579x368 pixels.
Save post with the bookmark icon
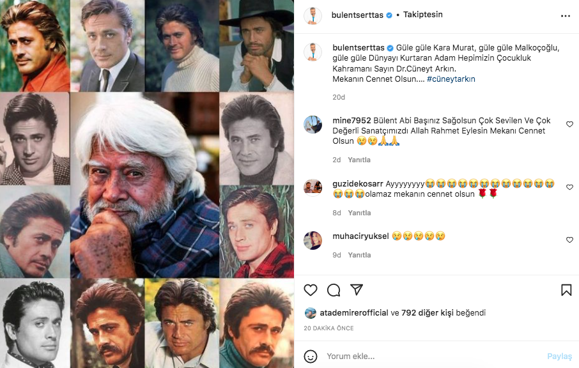[566, 290]
